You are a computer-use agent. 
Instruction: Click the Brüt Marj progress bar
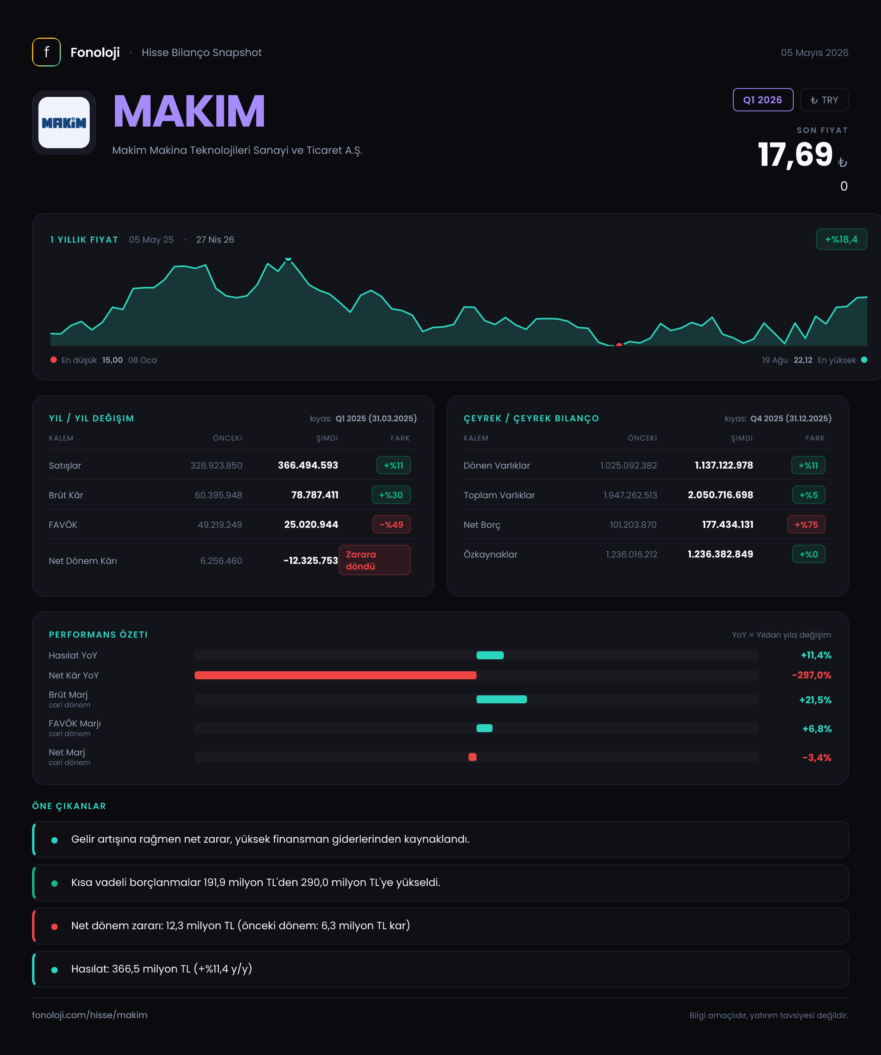pos(476,699)
